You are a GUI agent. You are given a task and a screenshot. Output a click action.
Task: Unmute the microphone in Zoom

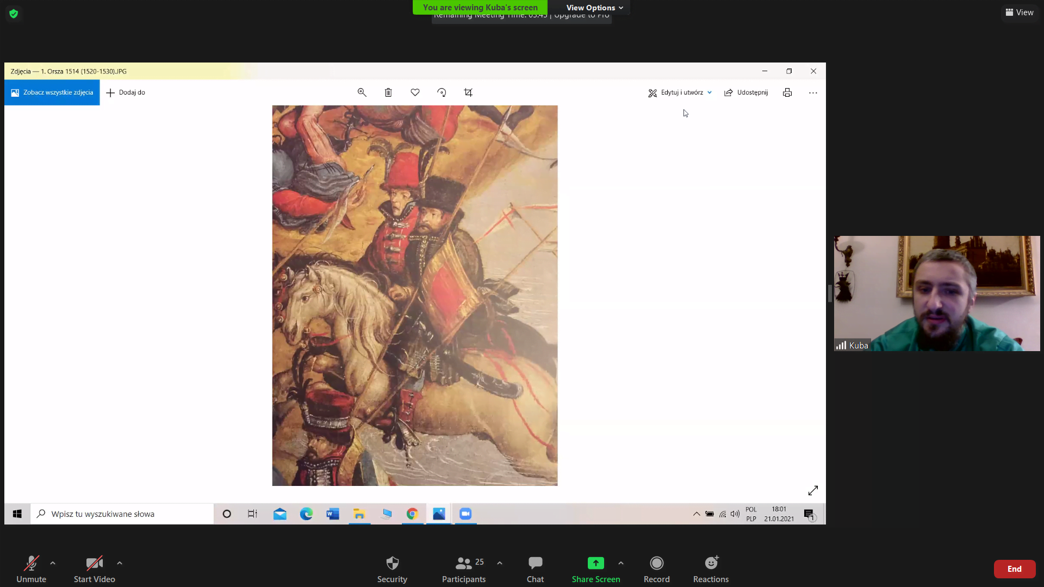pyautogui.click(x=31, y=569)
